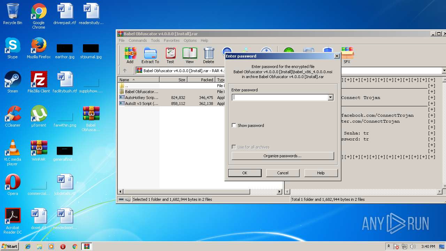This screenshot has width=446, height=251.
Task: Click Internet Explorer taskbar icon
Action: point(28,246)
